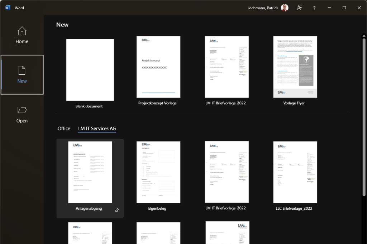Select the LM IT Services AG templates tab
The image size is (367, 244).
(x=97, y=128)
